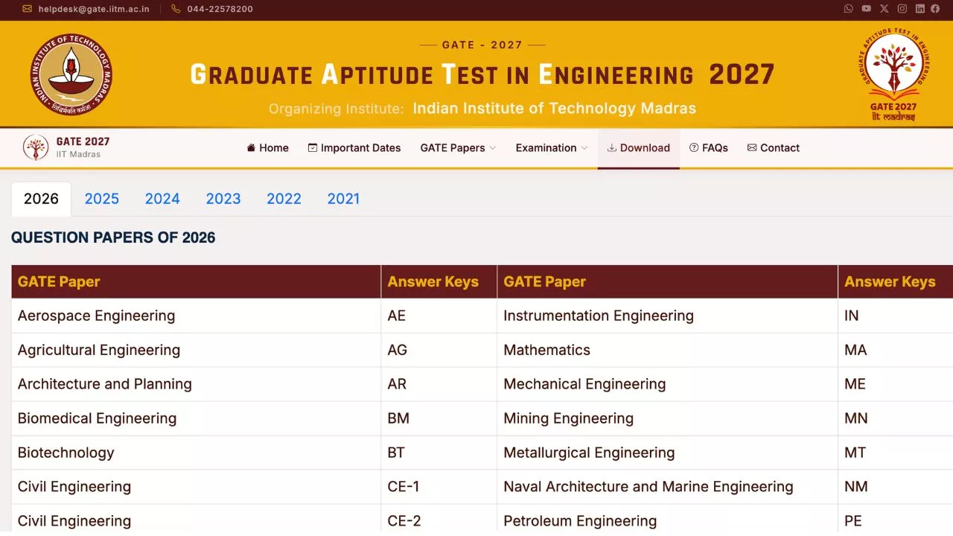
Task: Open Naval Architecture and Marine Engineering paper
Action: click(x=648, y=487)
